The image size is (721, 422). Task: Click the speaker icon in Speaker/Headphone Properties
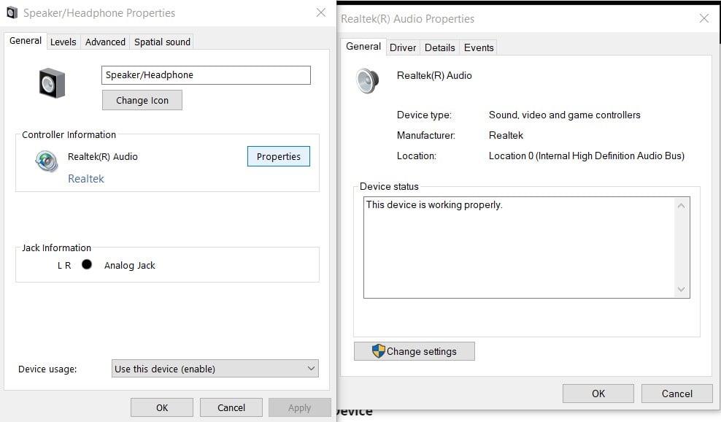pos(52,83)
